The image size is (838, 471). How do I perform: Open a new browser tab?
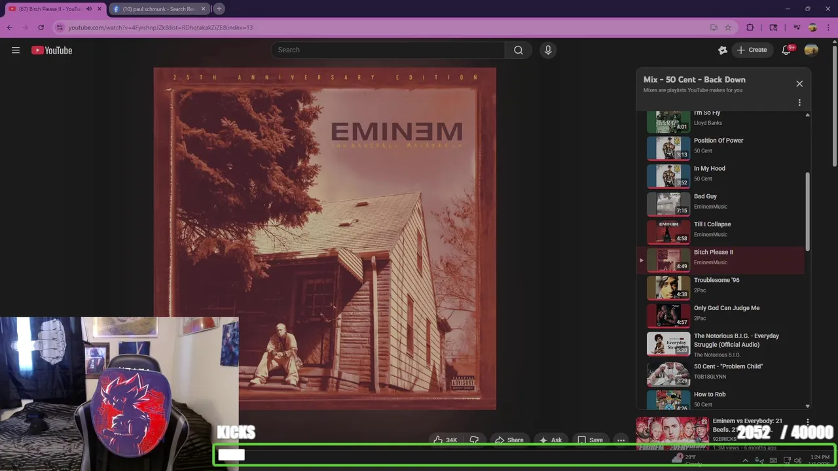[x=219, y=9]
